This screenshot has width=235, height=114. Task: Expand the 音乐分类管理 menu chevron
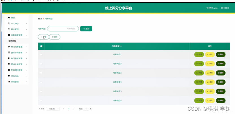point(26,52)
